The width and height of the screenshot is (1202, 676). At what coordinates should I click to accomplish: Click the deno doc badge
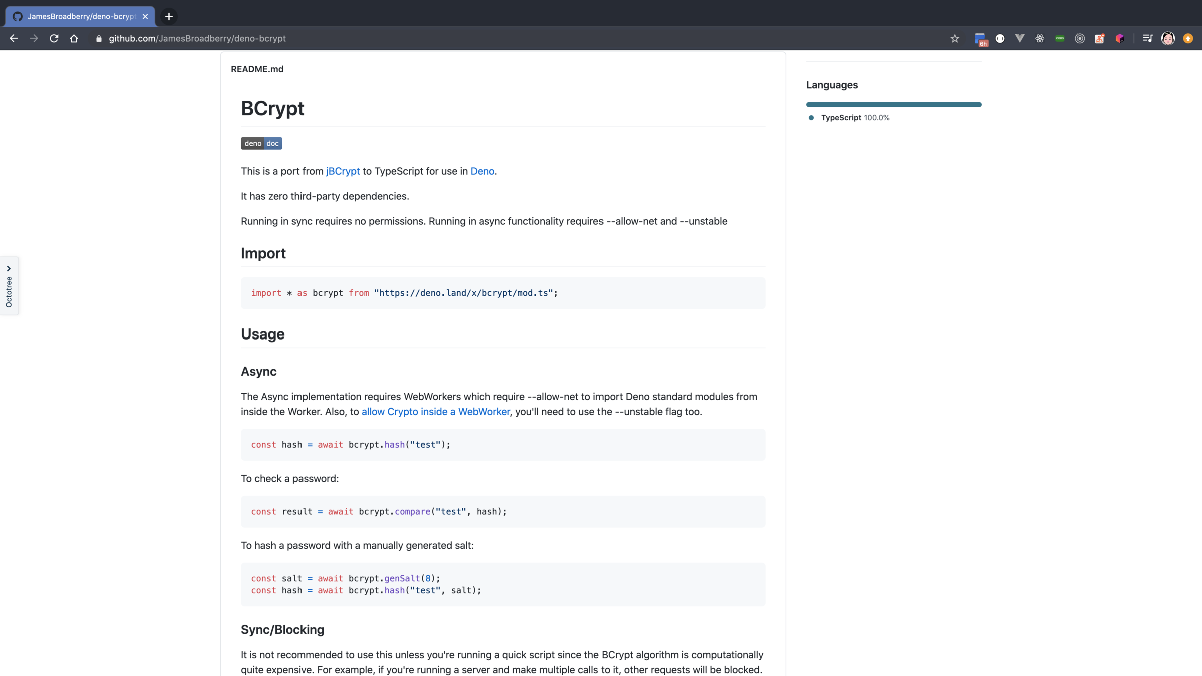click(261, 143)
